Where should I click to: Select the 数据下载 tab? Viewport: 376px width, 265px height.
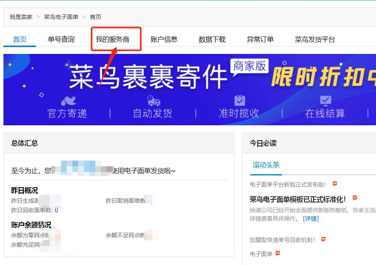[x=212, y=39]
